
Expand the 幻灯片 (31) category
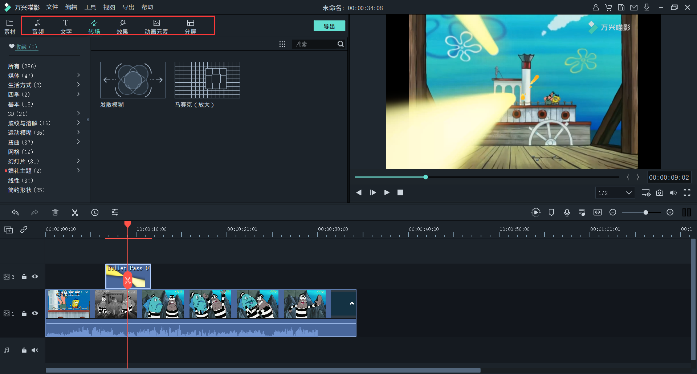[x=78, y=161]
